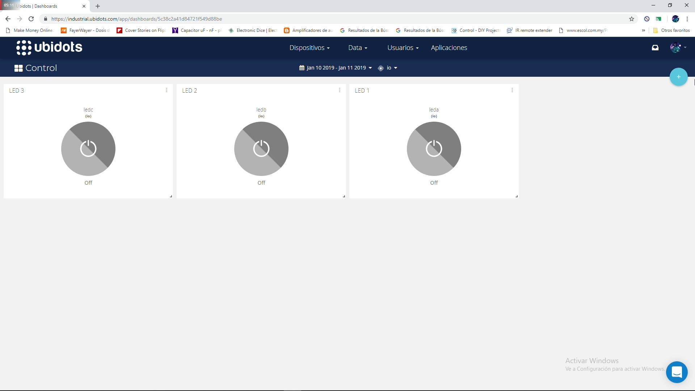Image resolution: width=695 pixels, height=391 pixels.
Task: Open the Usuarios menu
Action: [403, 48]
